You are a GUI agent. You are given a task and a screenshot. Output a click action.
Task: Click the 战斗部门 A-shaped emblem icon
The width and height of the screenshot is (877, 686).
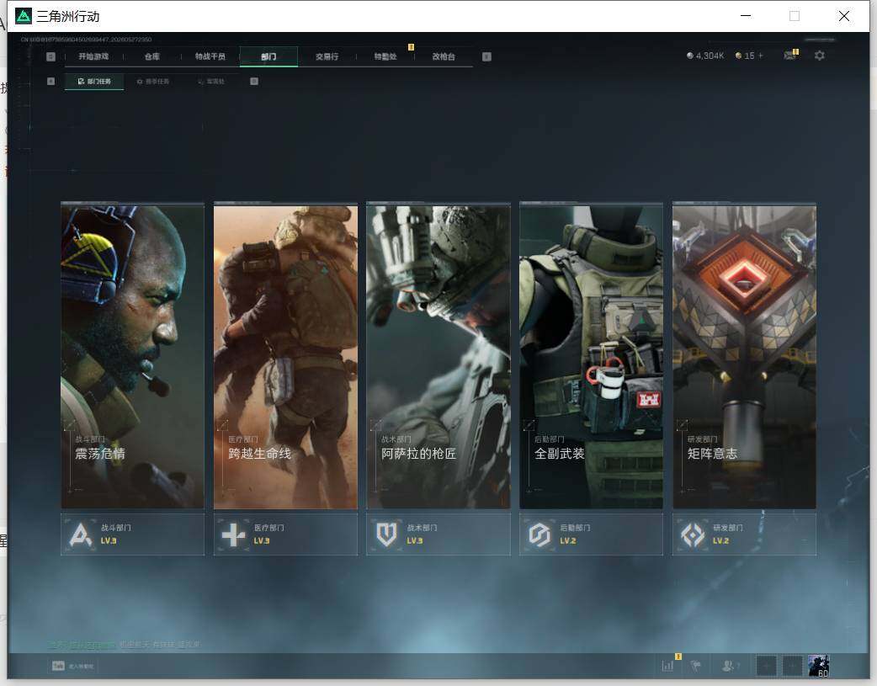[x=81, y=534]
